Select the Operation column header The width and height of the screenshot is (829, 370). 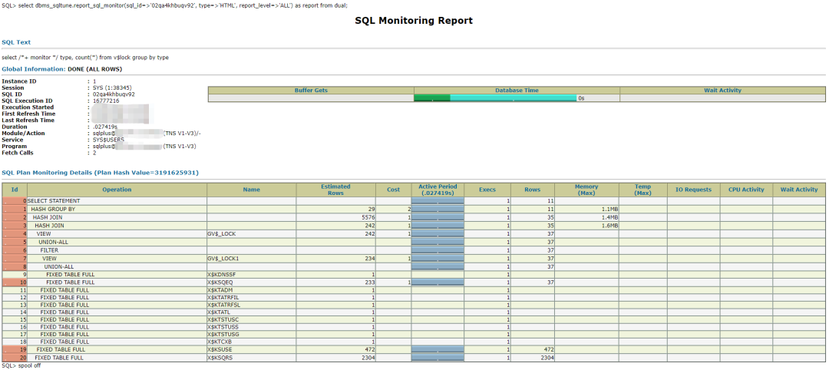click(x=117, y=190)
